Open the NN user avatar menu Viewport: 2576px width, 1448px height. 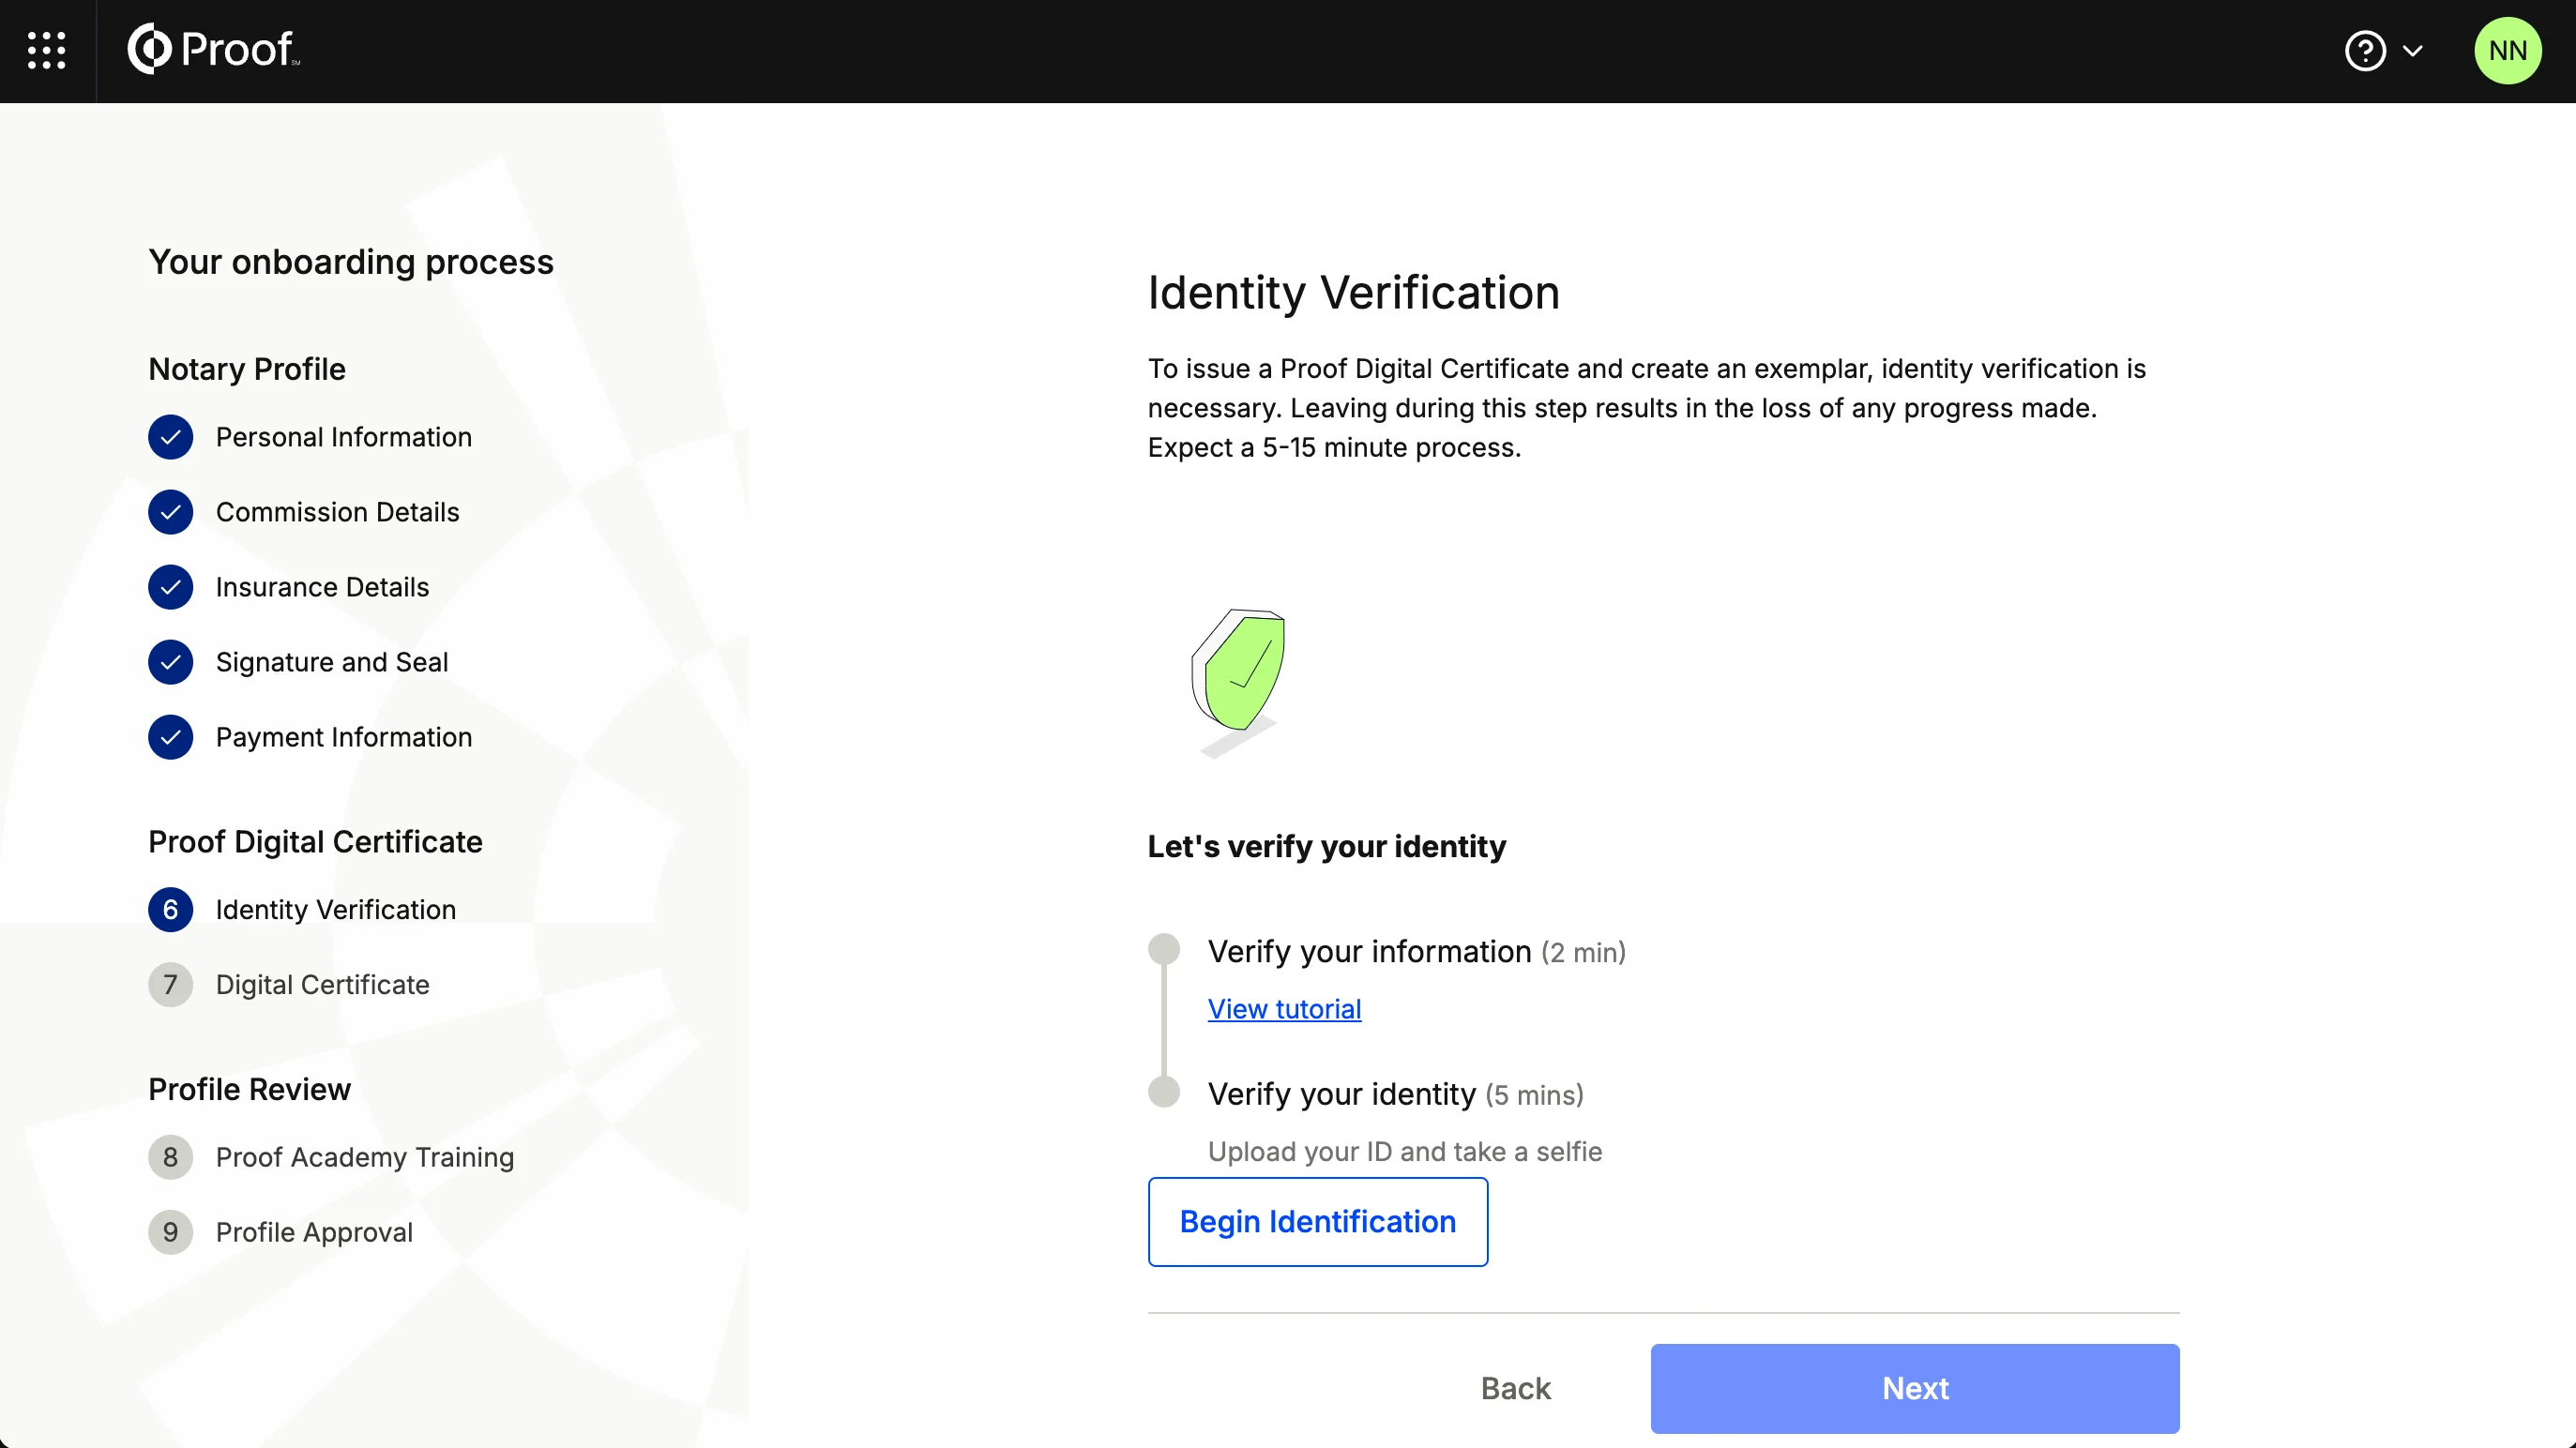pyautogui.click(x=2507, y=51)
